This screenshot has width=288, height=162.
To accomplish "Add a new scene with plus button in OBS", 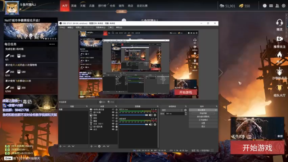I will [x=60, y=146].
